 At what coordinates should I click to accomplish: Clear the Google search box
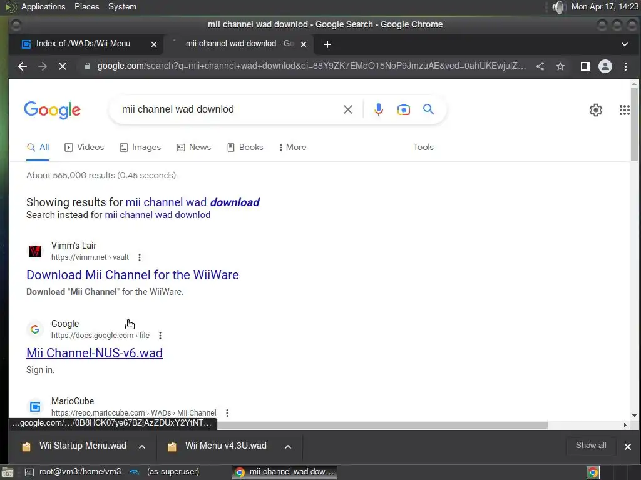(348, 109)
